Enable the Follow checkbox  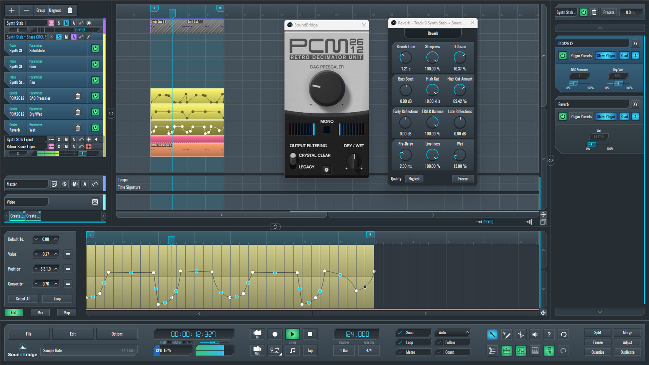coord(439,342)
